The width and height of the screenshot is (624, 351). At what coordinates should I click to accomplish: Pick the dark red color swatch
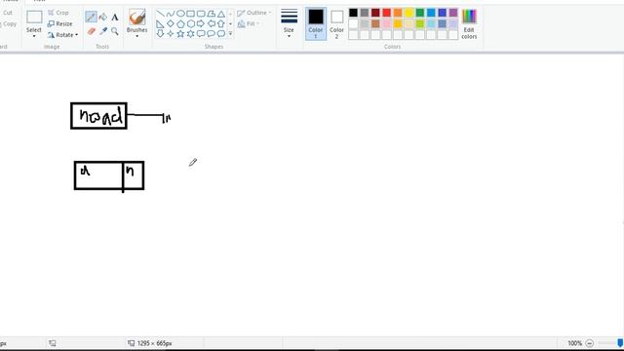tap(375, 13)
